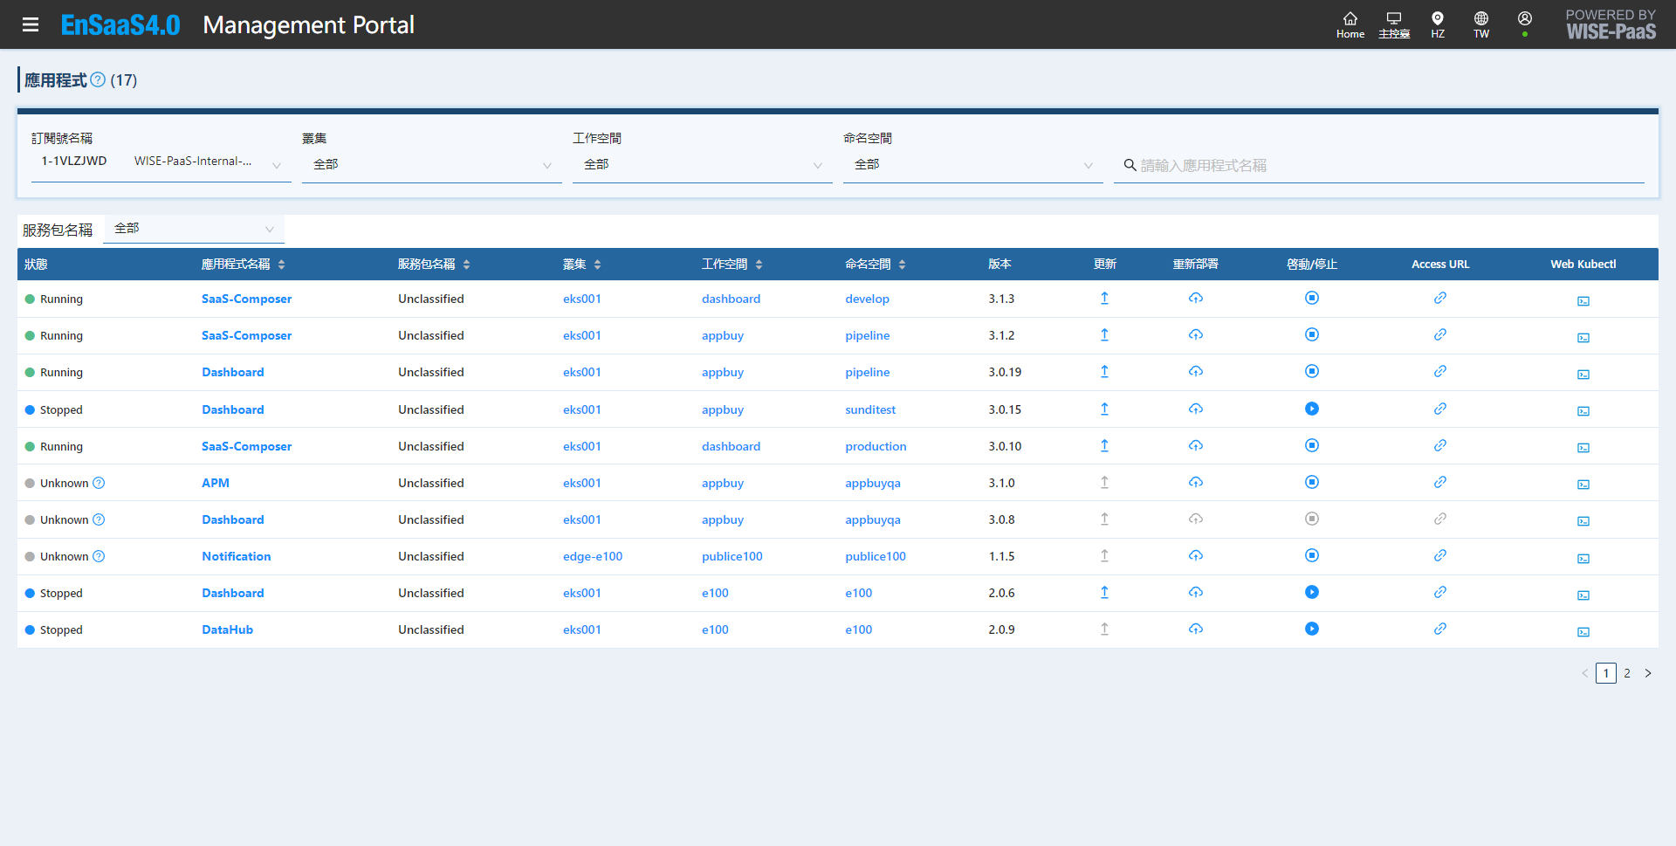Open the DataHub application link
This screenshot has width=1676, height=846.
pyautogui.click(x=228, y=629)
